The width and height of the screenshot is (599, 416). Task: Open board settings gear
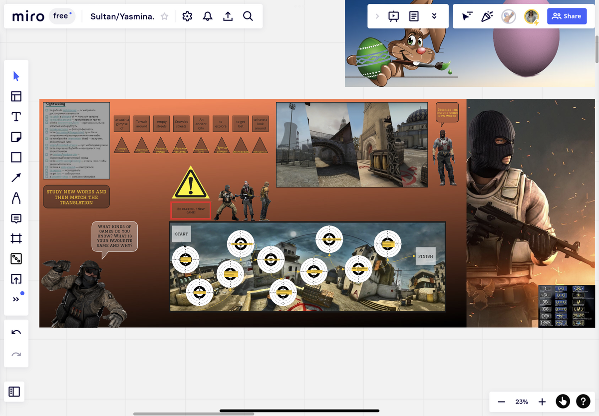point(187,16)
